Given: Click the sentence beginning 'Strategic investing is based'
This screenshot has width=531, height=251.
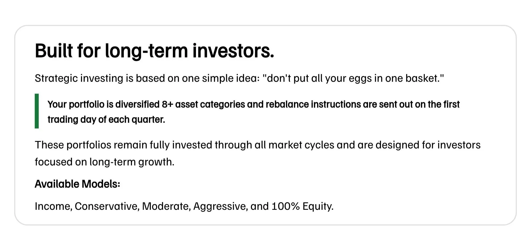Looking at the screenshot, I should (x=239, y=78).
